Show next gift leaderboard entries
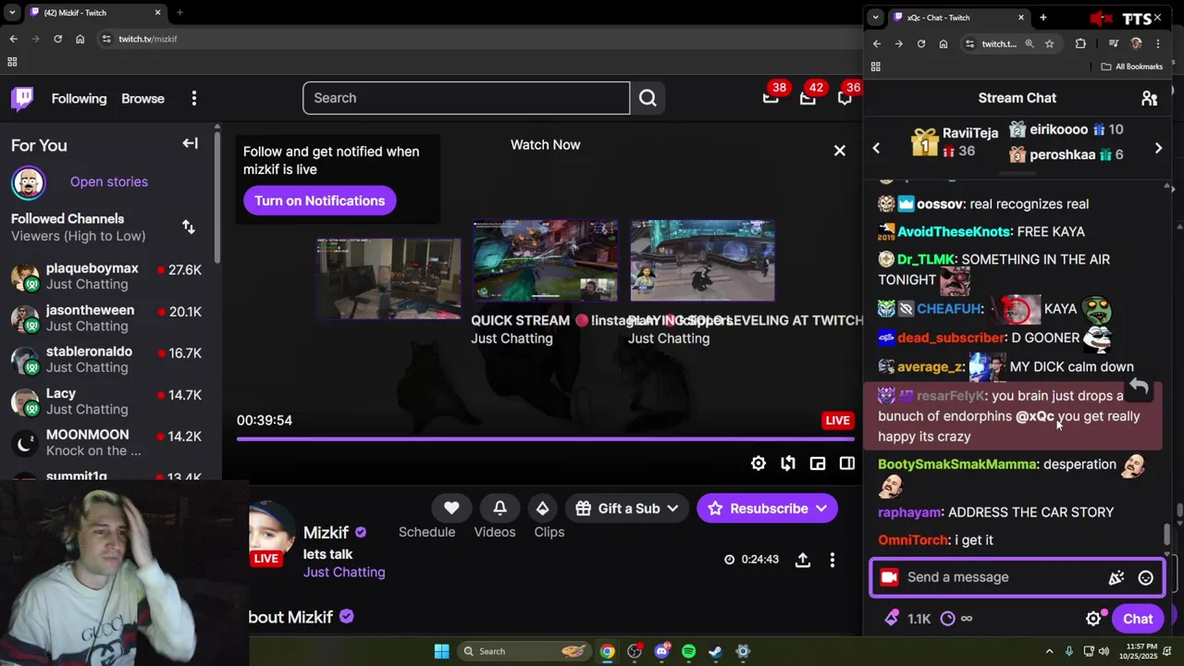 tap(1158, 148)
